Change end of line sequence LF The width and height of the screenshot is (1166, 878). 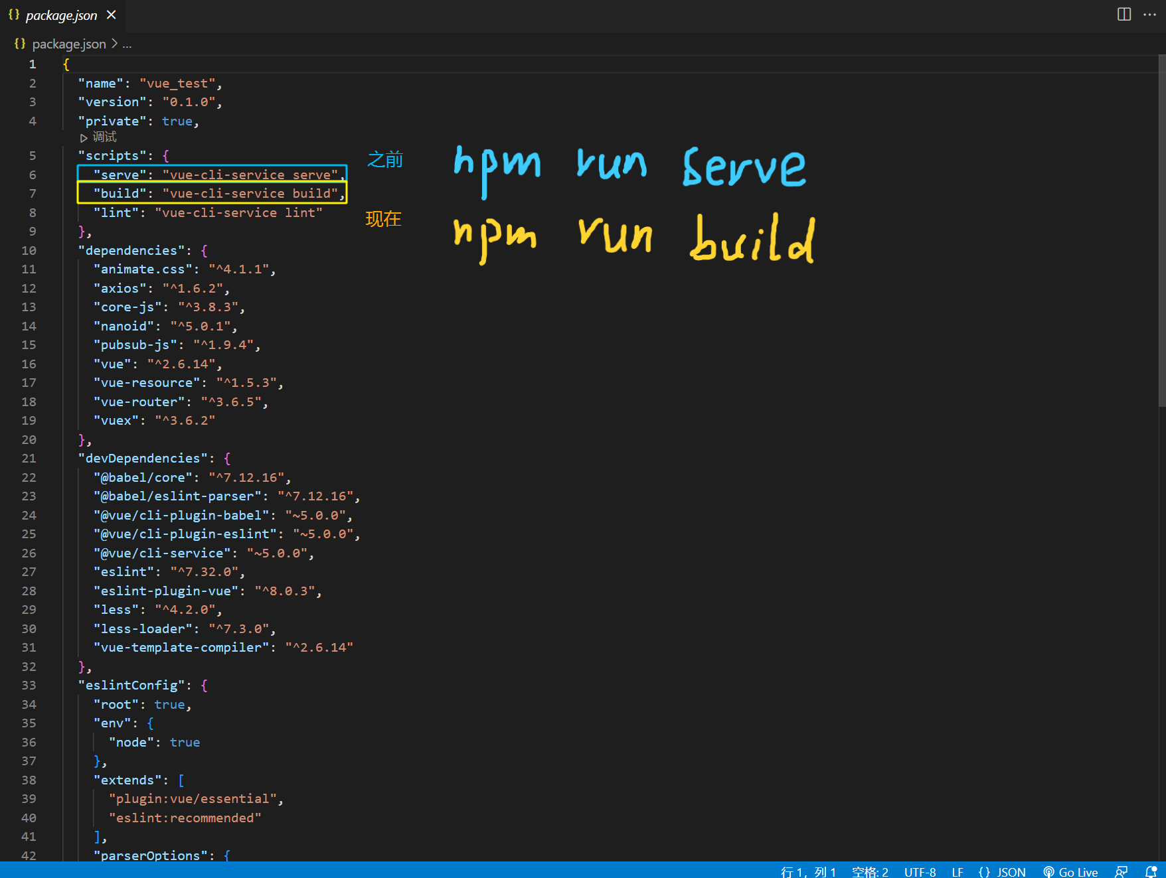point(958,871)
